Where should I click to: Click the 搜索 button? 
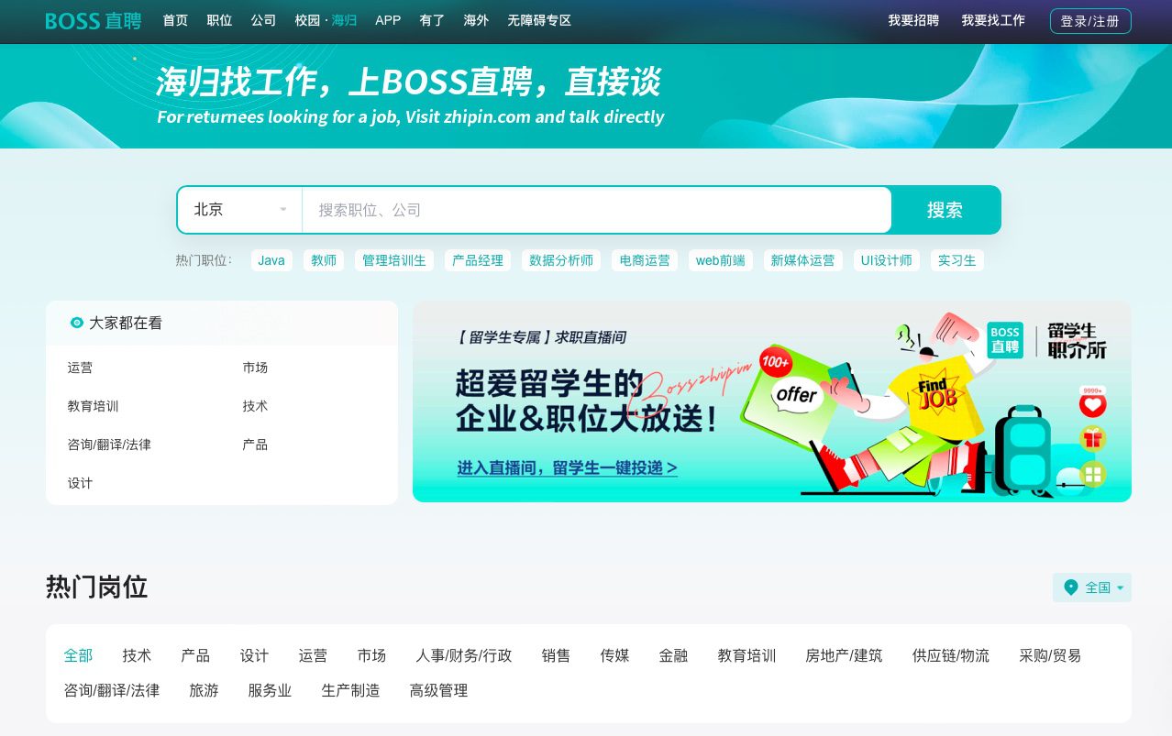pyautogui.click(x=945, y=210)
